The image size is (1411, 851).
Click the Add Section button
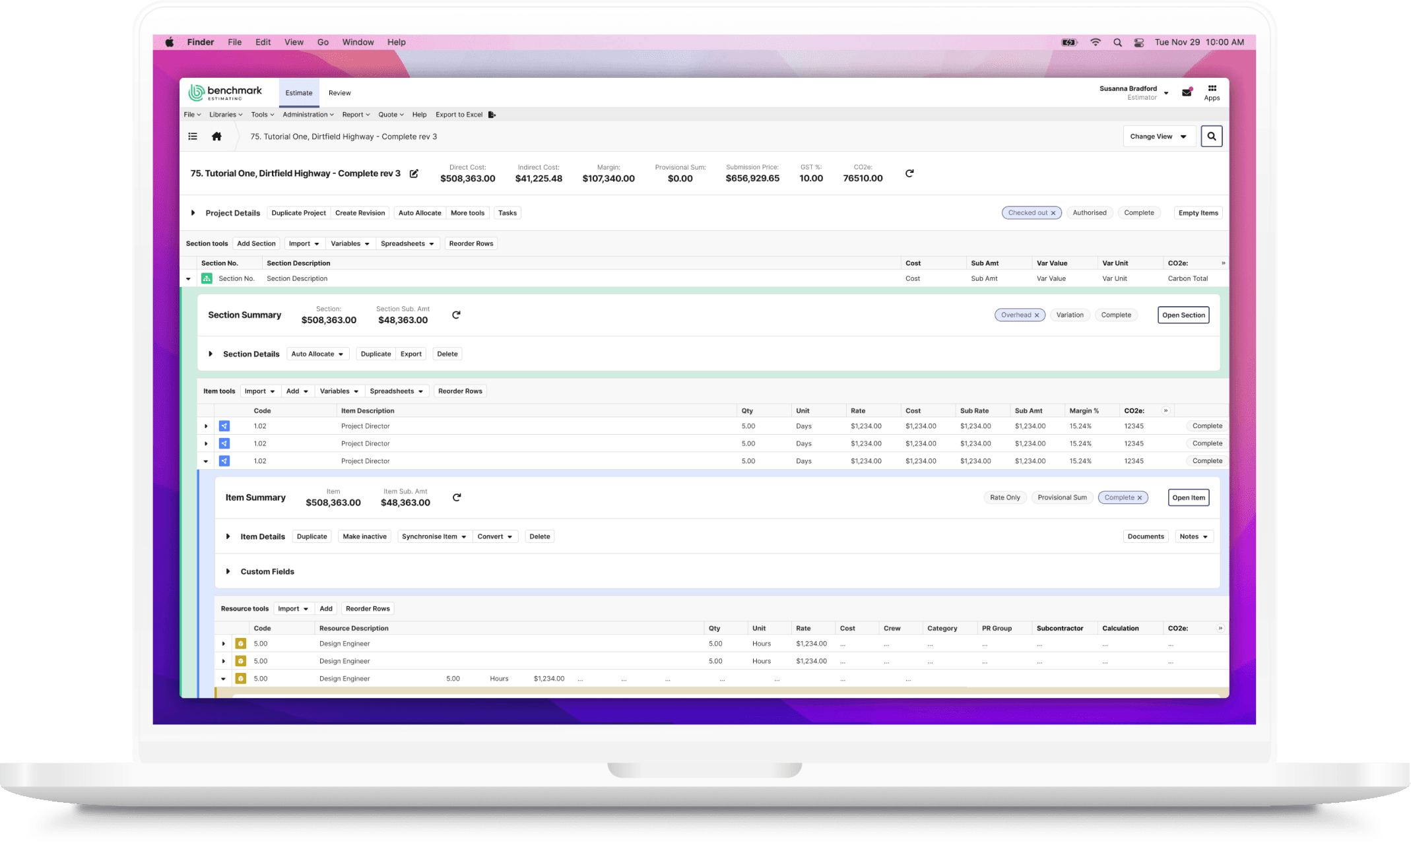click(x=256, y=244)
